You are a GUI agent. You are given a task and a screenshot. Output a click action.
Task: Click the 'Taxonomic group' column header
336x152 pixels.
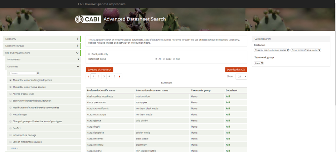click(x=201, y=90)
